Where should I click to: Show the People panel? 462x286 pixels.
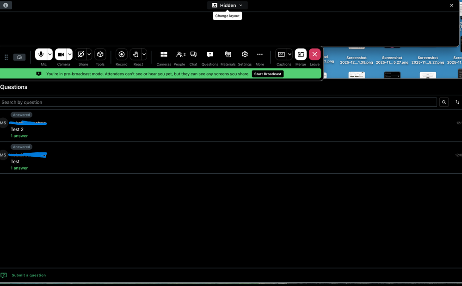pos(180,55)
